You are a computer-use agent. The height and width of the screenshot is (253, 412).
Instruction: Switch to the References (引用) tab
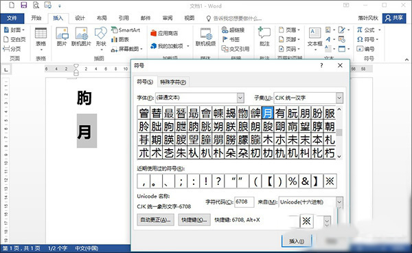124,18
